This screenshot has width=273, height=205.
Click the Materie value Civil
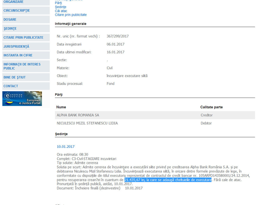(x=109, y=68)
